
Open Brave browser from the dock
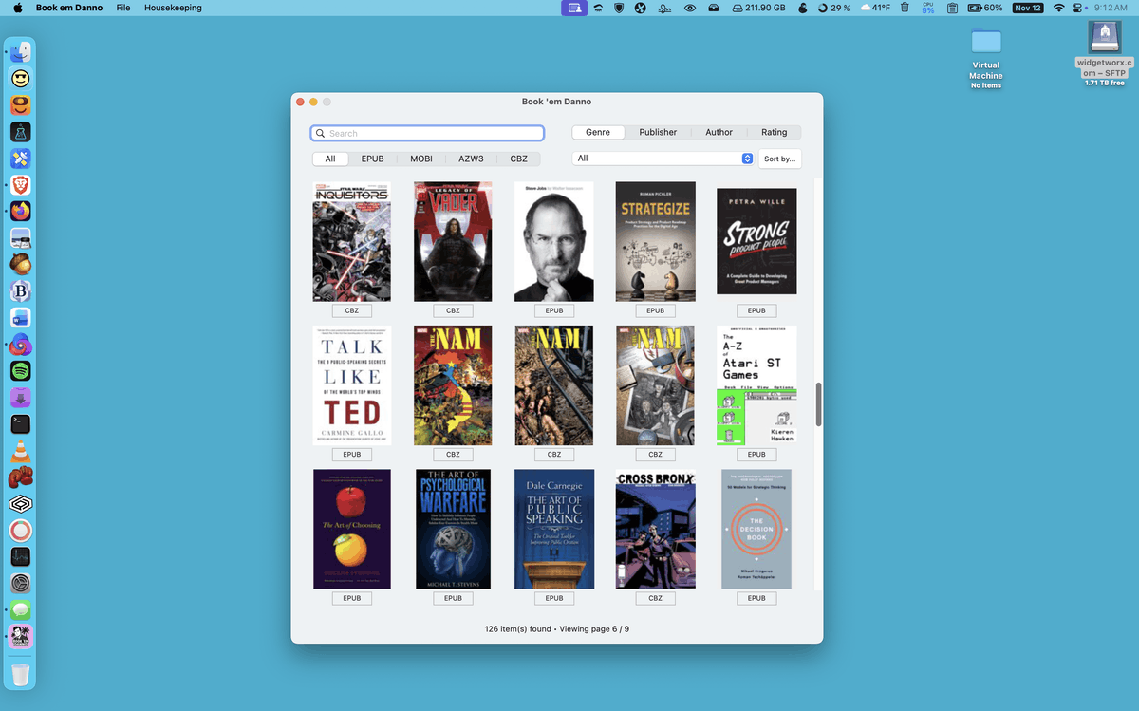pos(21,184)
